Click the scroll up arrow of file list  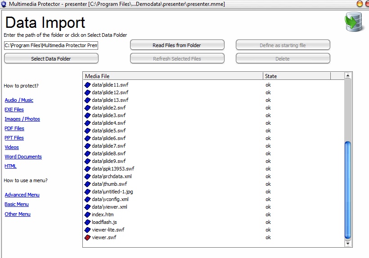[347, 76]
